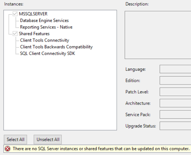
Task: Select Client Tools Connectivity item
Action: 45,40
